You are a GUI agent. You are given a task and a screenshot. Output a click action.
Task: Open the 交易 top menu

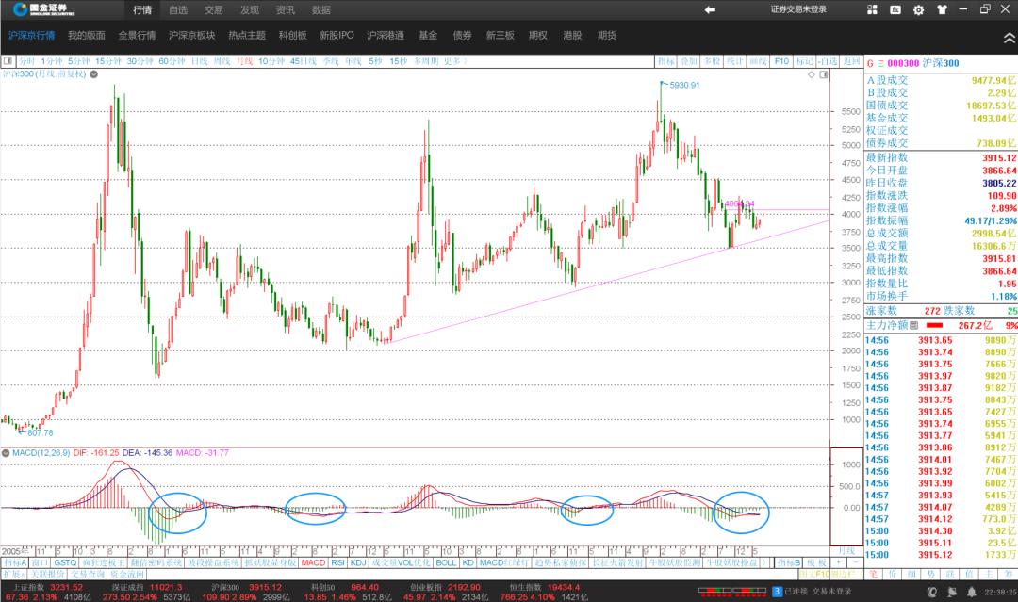click(x=214, y=9)
